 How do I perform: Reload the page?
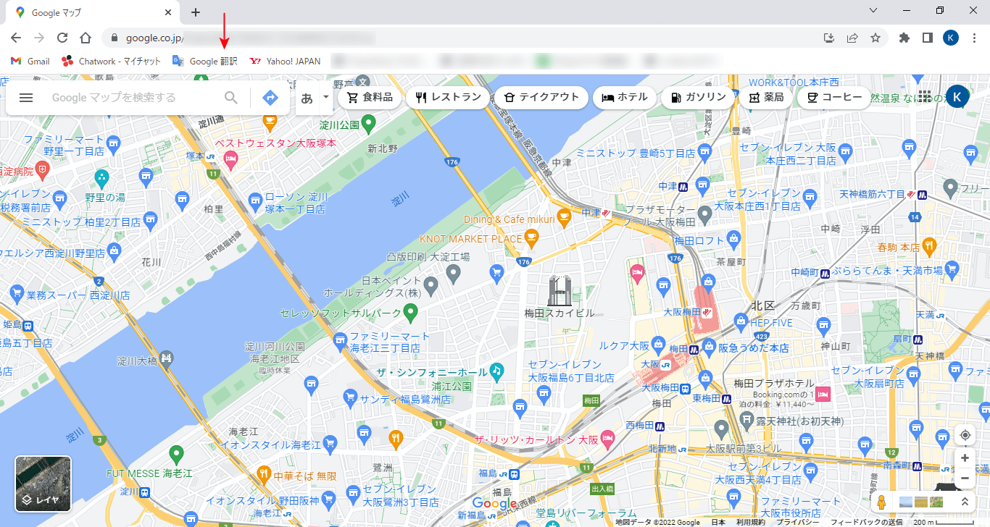(x=62, y=38)
